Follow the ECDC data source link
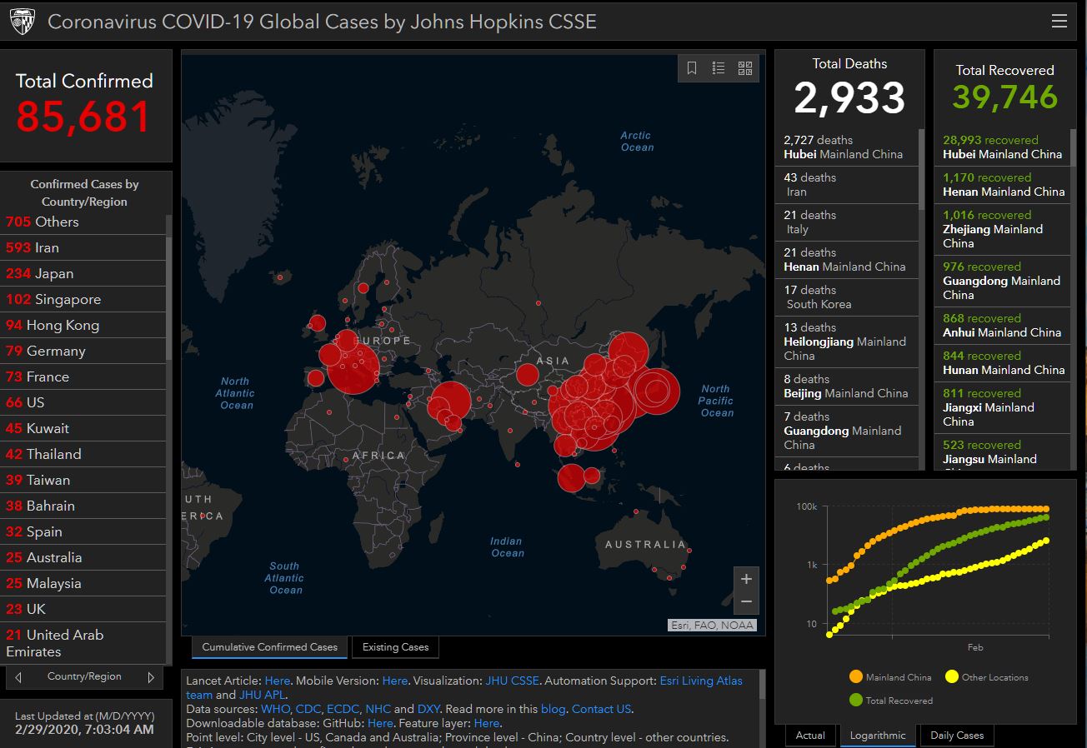 point(343,709)
